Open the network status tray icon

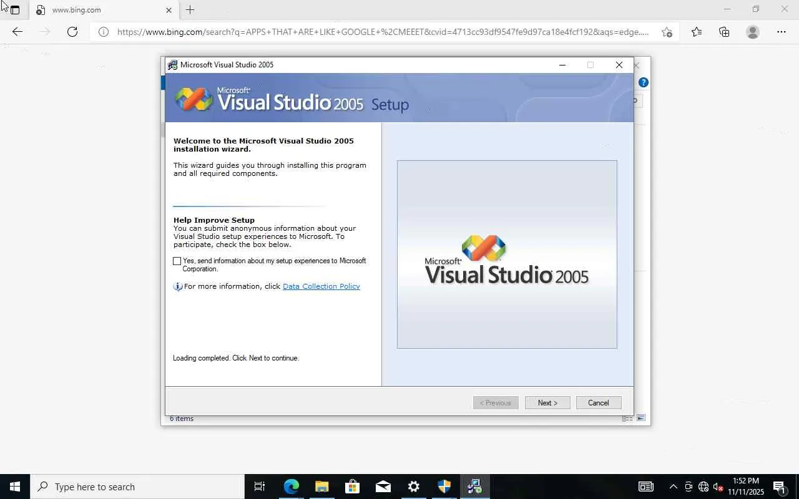[x=703, y=487]
